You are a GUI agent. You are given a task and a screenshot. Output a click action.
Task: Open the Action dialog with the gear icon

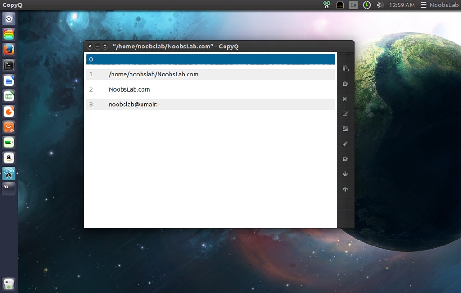(345, 159)
